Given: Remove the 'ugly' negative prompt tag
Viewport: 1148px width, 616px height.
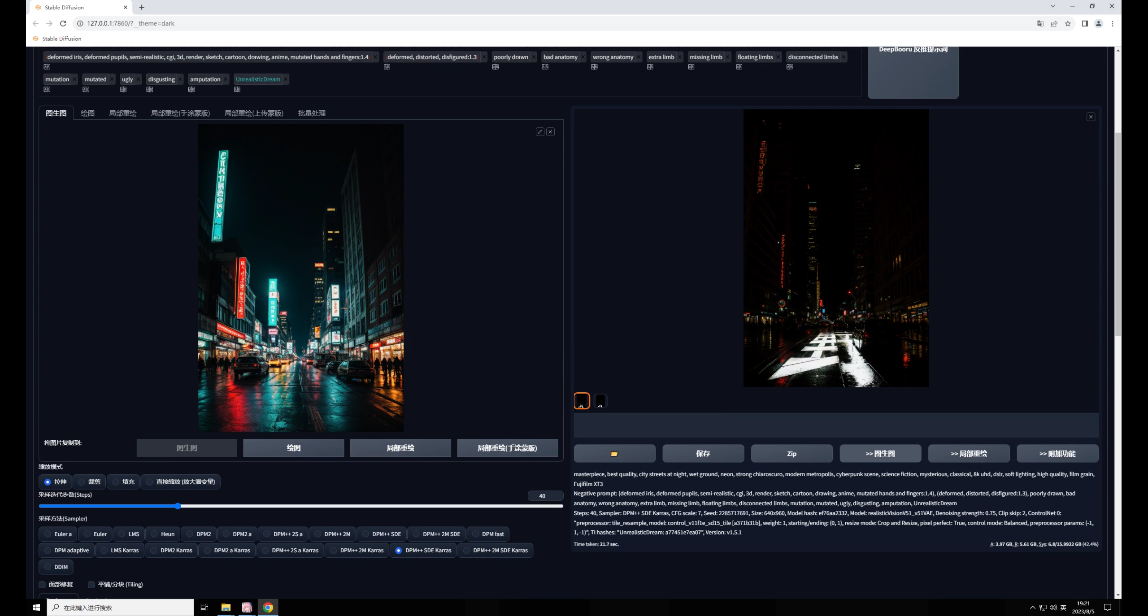Looking at the screenshot, I should [138, 79].
